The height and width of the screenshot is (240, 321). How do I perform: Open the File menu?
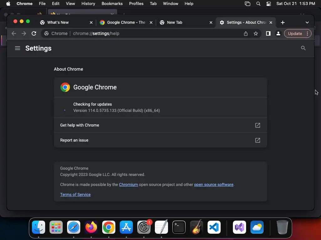[42, 4]
